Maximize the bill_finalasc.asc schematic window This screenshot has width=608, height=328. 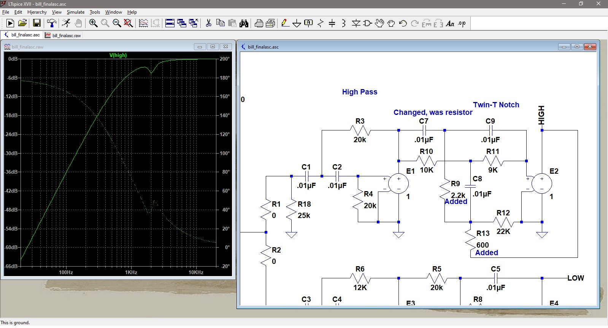[x=577, y=47]
